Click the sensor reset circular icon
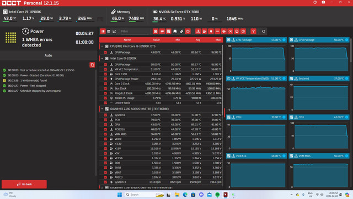Viewport: 353px width, 199px height. pyautogui.click(x=264, y=32)
